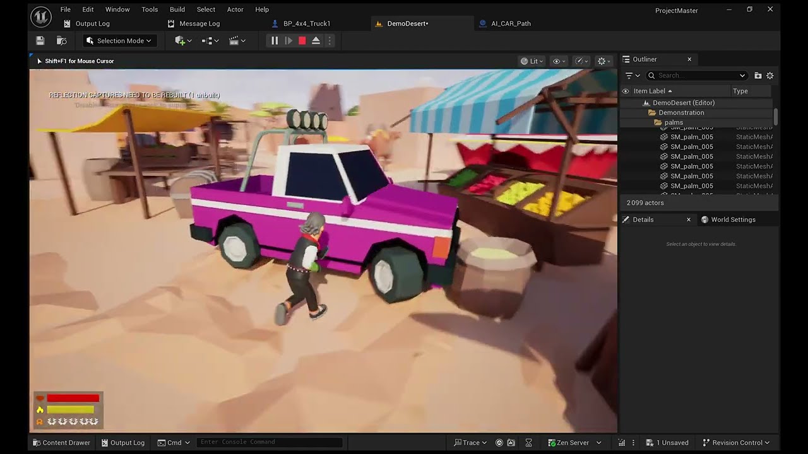Screen dimensions: 808x454
Task: Switch to the BP_4x4_Truck1 tab
Action: [x=306, y=23]
